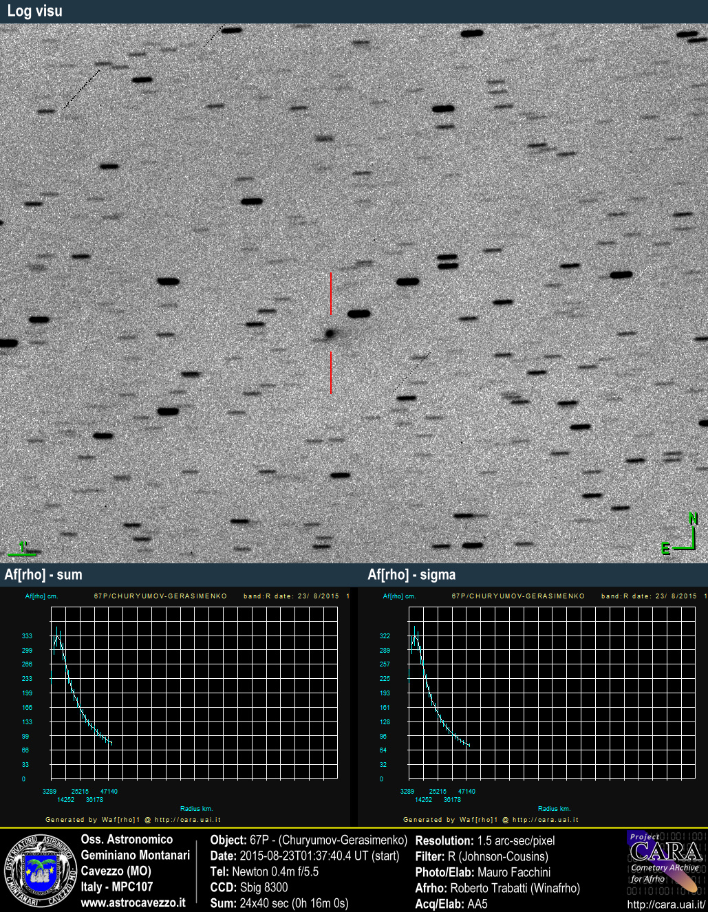Click the 'Object: 67P' info line
708x912 pixels.
coord(308,840)
